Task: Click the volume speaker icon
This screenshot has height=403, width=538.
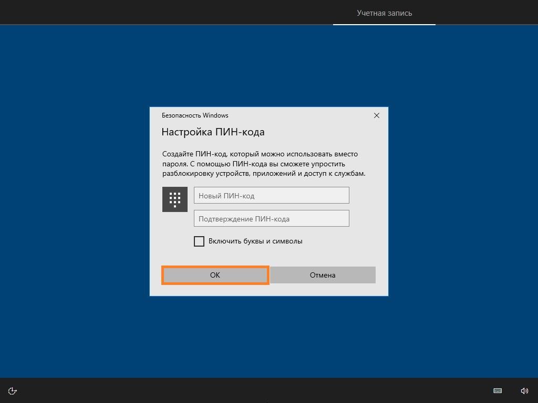Action: [x=524, y=390]
